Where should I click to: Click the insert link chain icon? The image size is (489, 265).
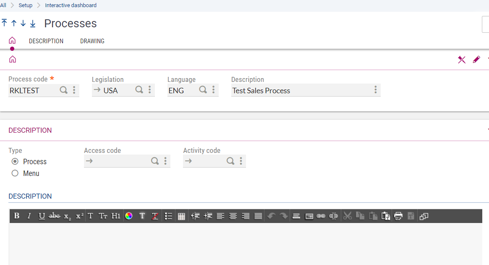pos(321,216)
